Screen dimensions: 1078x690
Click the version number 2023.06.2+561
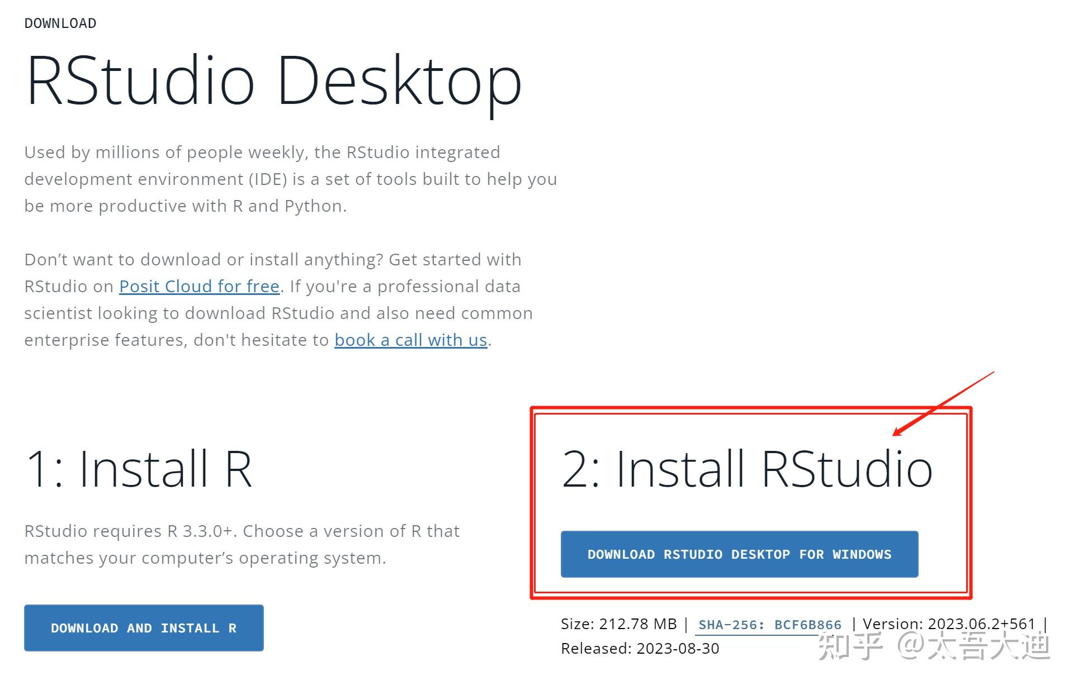982,624
